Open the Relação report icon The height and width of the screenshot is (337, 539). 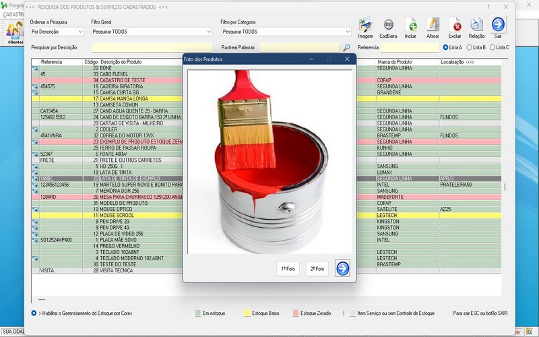(x=476, y=26)
